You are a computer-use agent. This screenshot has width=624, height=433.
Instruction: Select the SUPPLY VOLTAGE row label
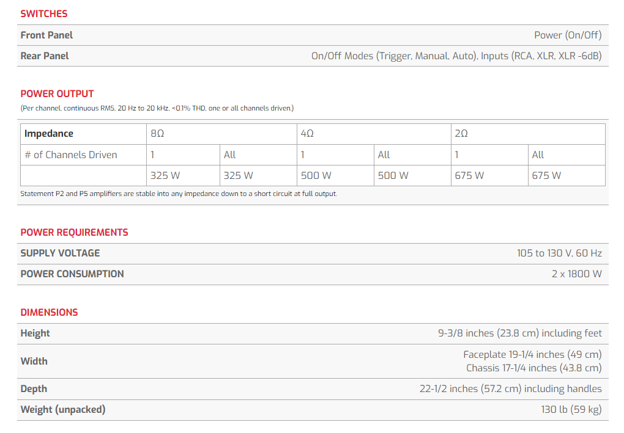pyautogui.click(x=60, y=253)
